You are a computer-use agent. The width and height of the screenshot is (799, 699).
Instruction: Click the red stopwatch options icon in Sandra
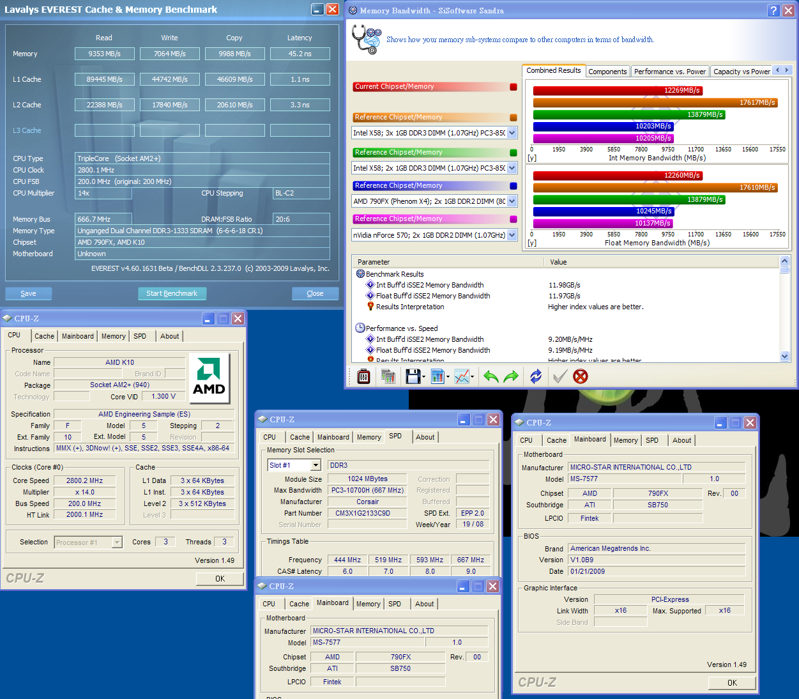coord(363,376)
